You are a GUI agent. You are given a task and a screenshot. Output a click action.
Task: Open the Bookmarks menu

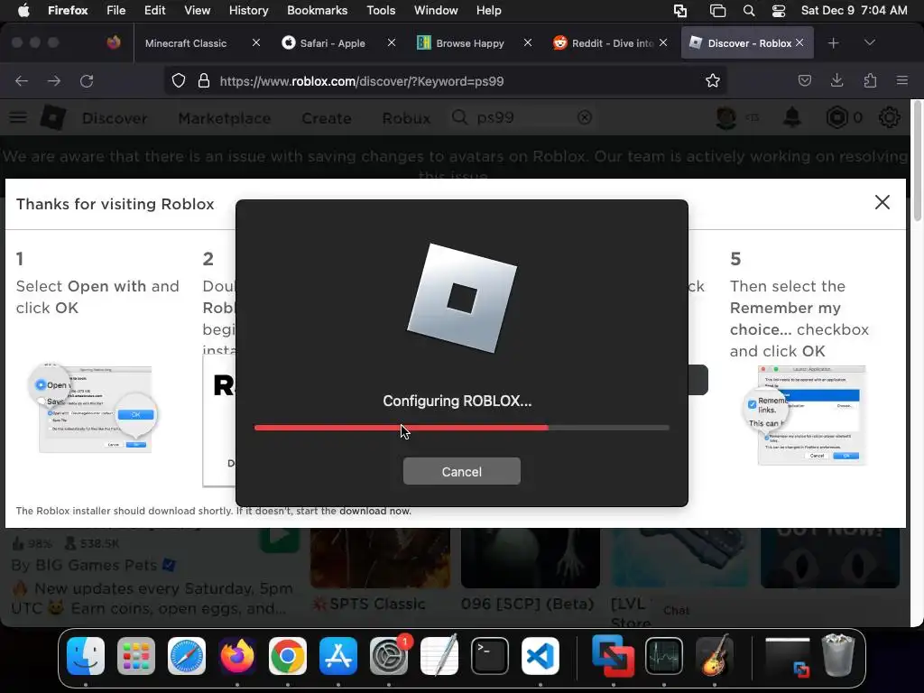point(317,10)
